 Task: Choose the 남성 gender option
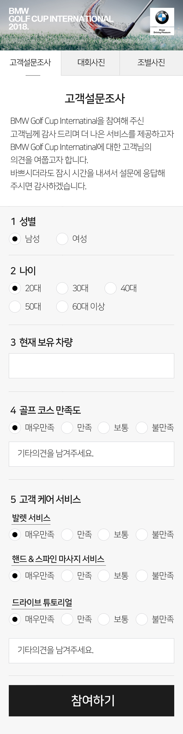pyautogui.click(x=15, y=239)
